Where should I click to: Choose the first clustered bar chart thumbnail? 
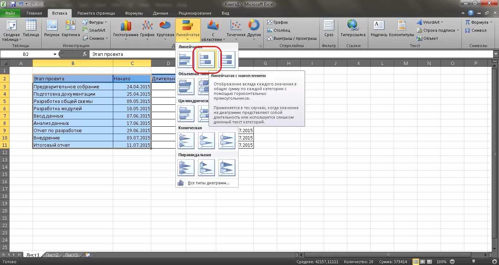tap(186, 59)
